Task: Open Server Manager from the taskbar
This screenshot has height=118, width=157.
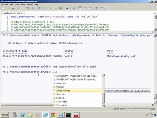Action: (15, 115)
